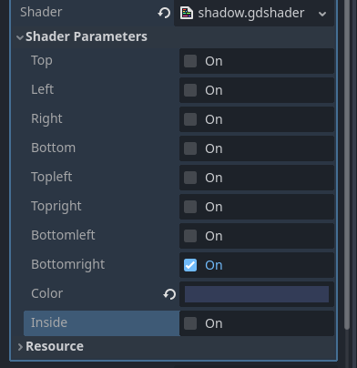The height and width of the screenshot is (368, 357).
Task: Open the Color swatch picker
Action: coord(257,294)
